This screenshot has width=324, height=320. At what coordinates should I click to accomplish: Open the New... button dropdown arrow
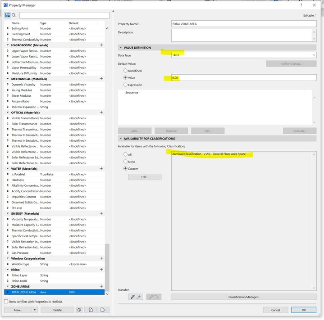[35, 310]
